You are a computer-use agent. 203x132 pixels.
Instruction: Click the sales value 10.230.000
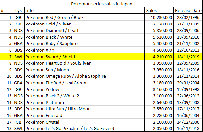point(159,17)
